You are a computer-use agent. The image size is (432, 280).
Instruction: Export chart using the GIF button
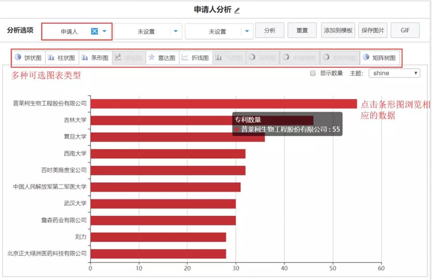405,30
